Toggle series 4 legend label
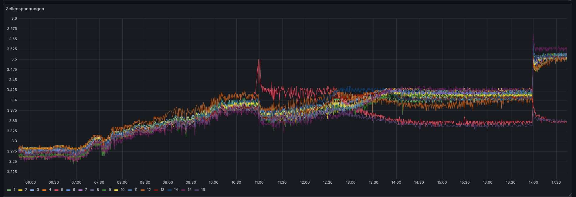 (50, 190)
